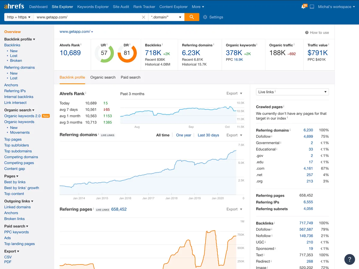Click the UR 57 donut gauge
359x269 pixels.
(x=104, y=53)
